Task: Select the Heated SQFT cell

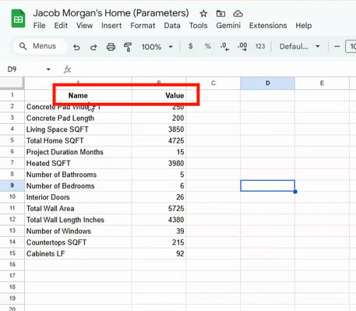Action: 78,163
